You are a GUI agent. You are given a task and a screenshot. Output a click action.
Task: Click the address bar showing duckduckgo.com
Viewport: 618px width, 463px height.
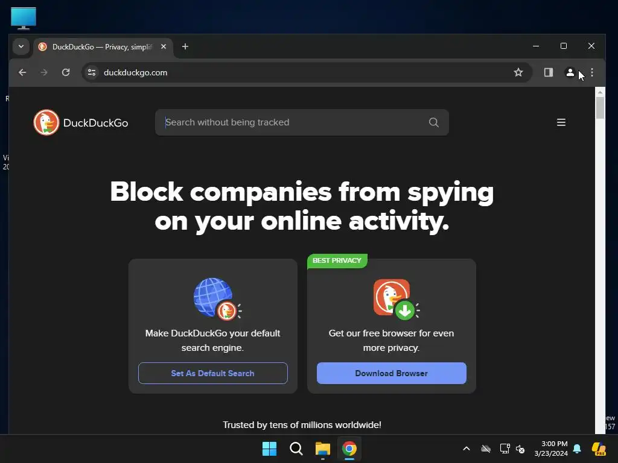point(307,72)
